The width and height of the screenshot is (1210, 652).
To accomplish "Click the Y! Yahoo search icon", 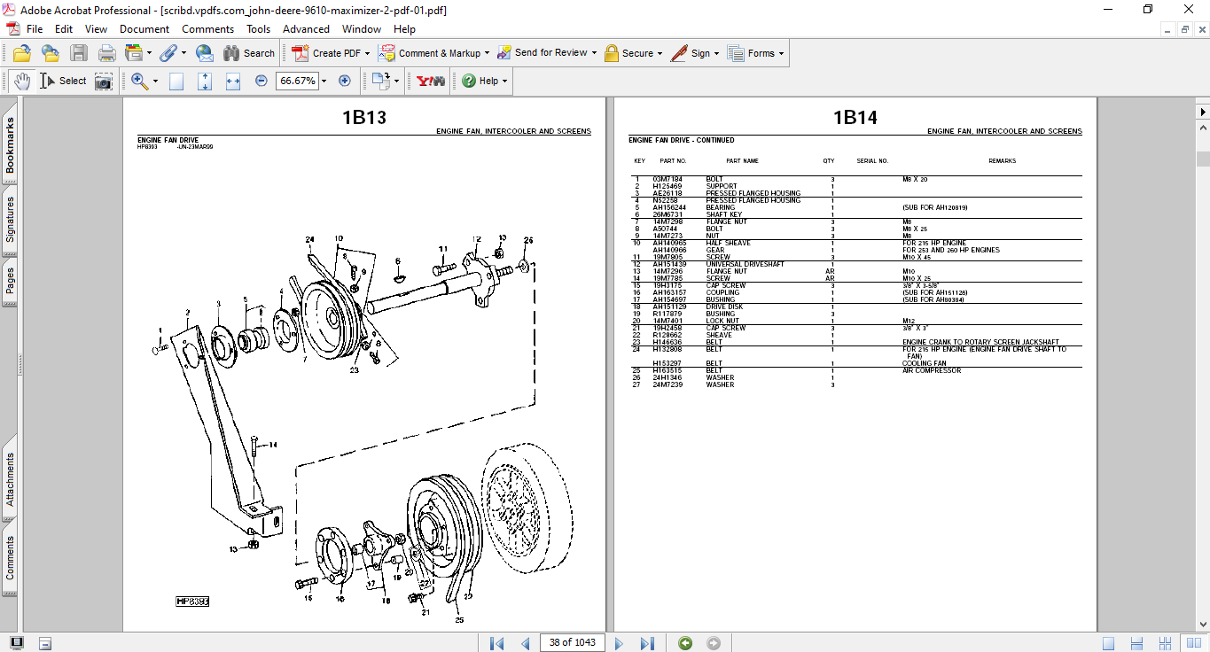I will (428, 81).
